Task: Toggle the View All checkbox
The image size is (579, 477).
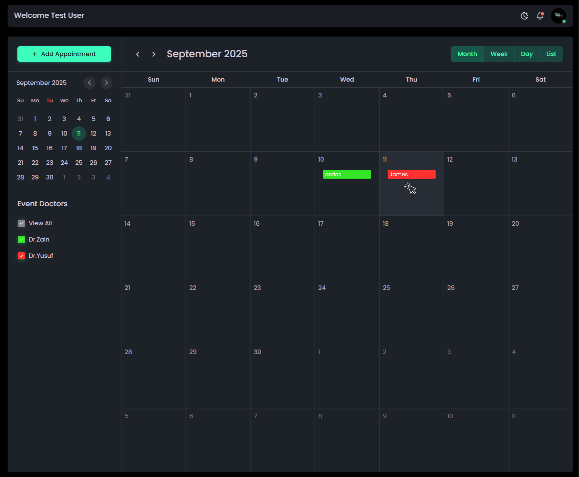Action: [22, 223]
